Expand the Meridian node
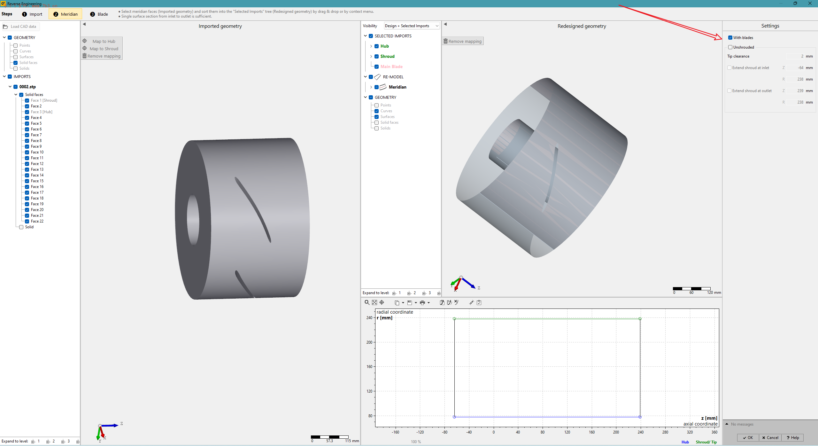The image size is (818, 446). coord(371,87)
